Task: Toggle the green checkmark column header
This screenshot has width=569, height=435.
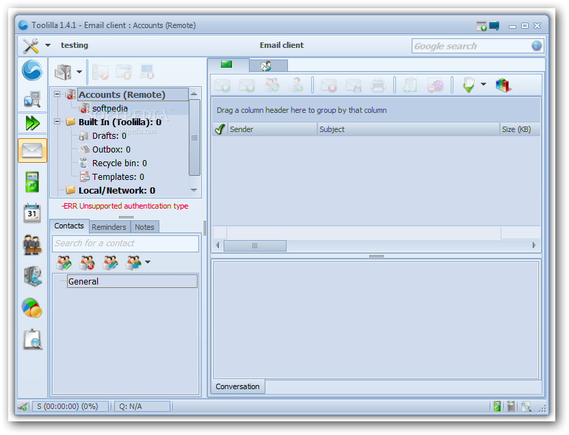Action: point(220,129)
